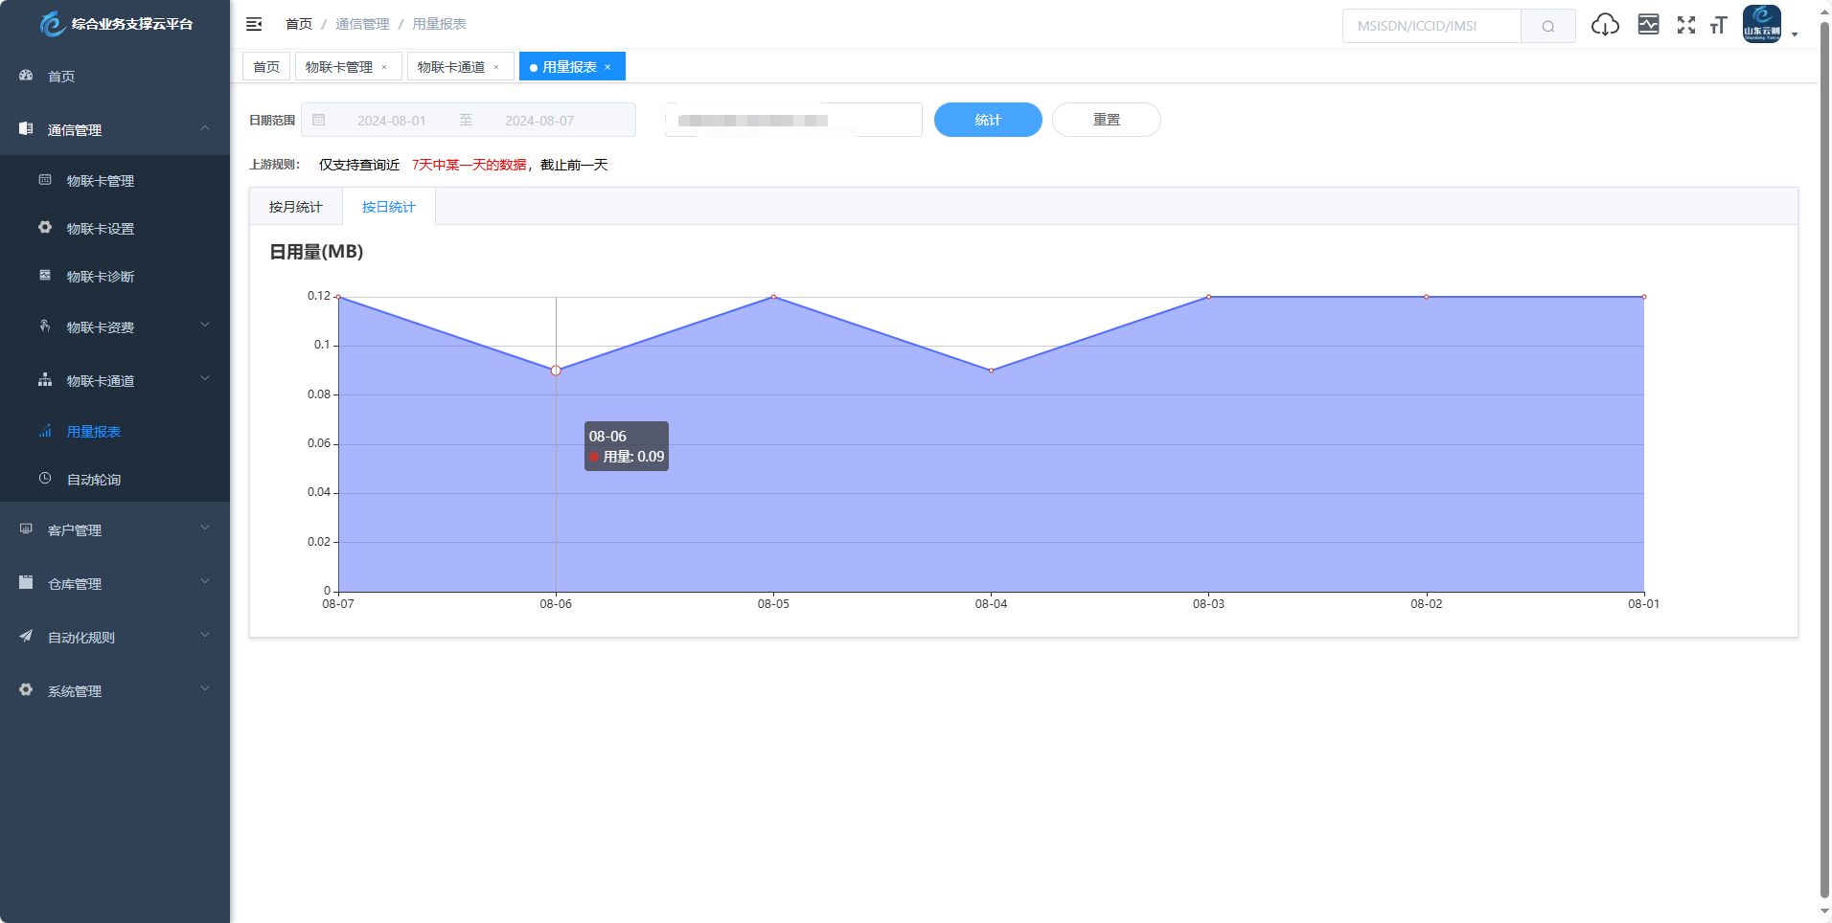Click the 08-04 data point on chart
This screenshot has width=1832, height=923.
pyautogui.click(x=991, y=371)
